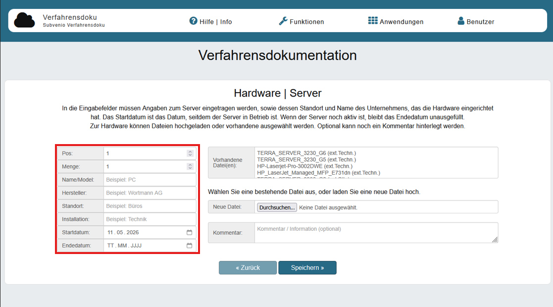The height and width of the screenshot is (307, 553).
Task: Focus the Hersteller input field
Action: [x=150, y=193]
